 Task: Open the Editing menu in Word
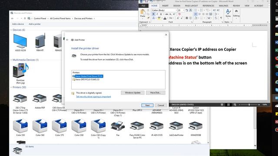pyautogui.click(x=236, y=13)
